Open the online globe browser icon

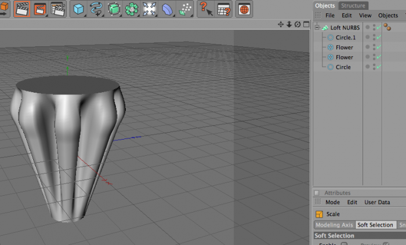244,9
